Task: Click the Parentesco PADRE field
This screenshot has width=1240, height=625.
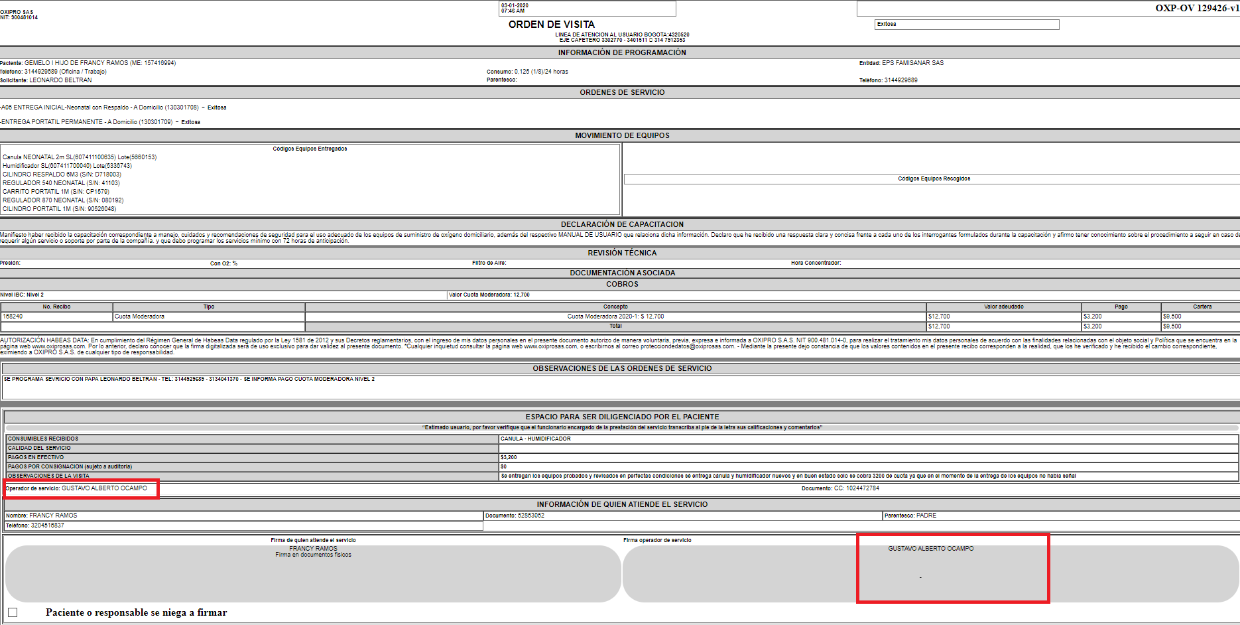Action: tap(1060, 516)
